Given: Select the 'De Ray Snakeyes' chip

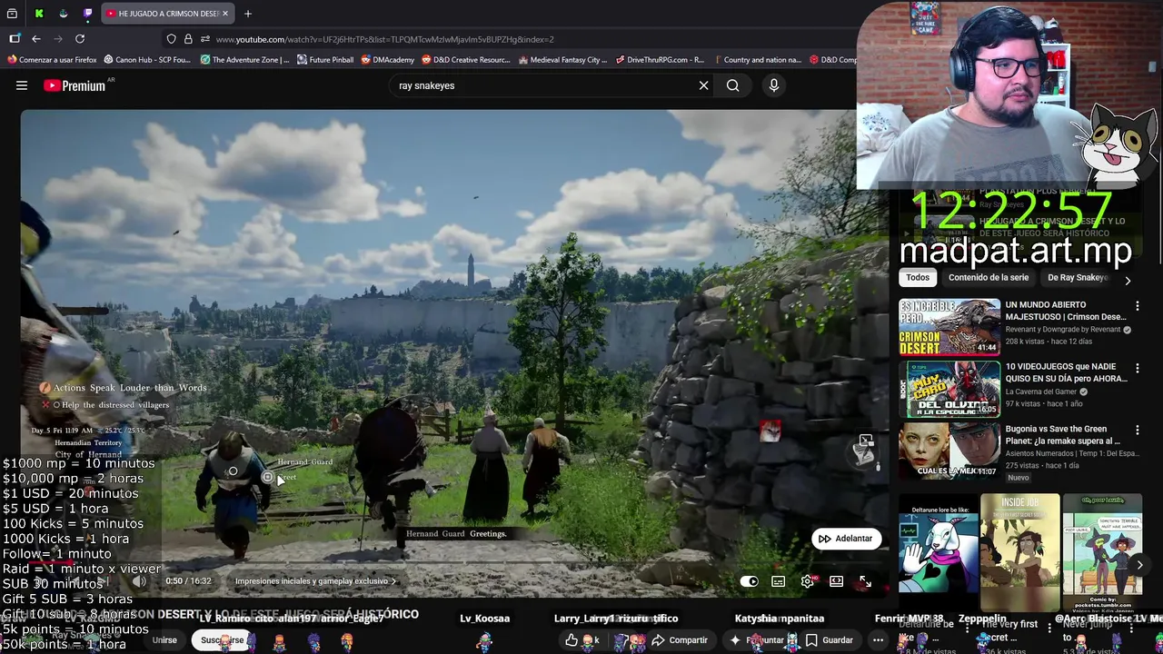Looking at the screenshot, I should pyautogui.click(x=1078, y=277).
